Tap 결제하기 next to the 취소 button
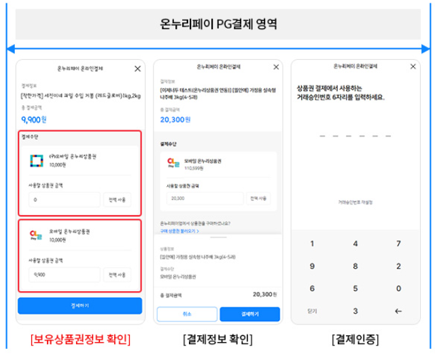This screenshot has height=355, width=435. click(250, 314)
